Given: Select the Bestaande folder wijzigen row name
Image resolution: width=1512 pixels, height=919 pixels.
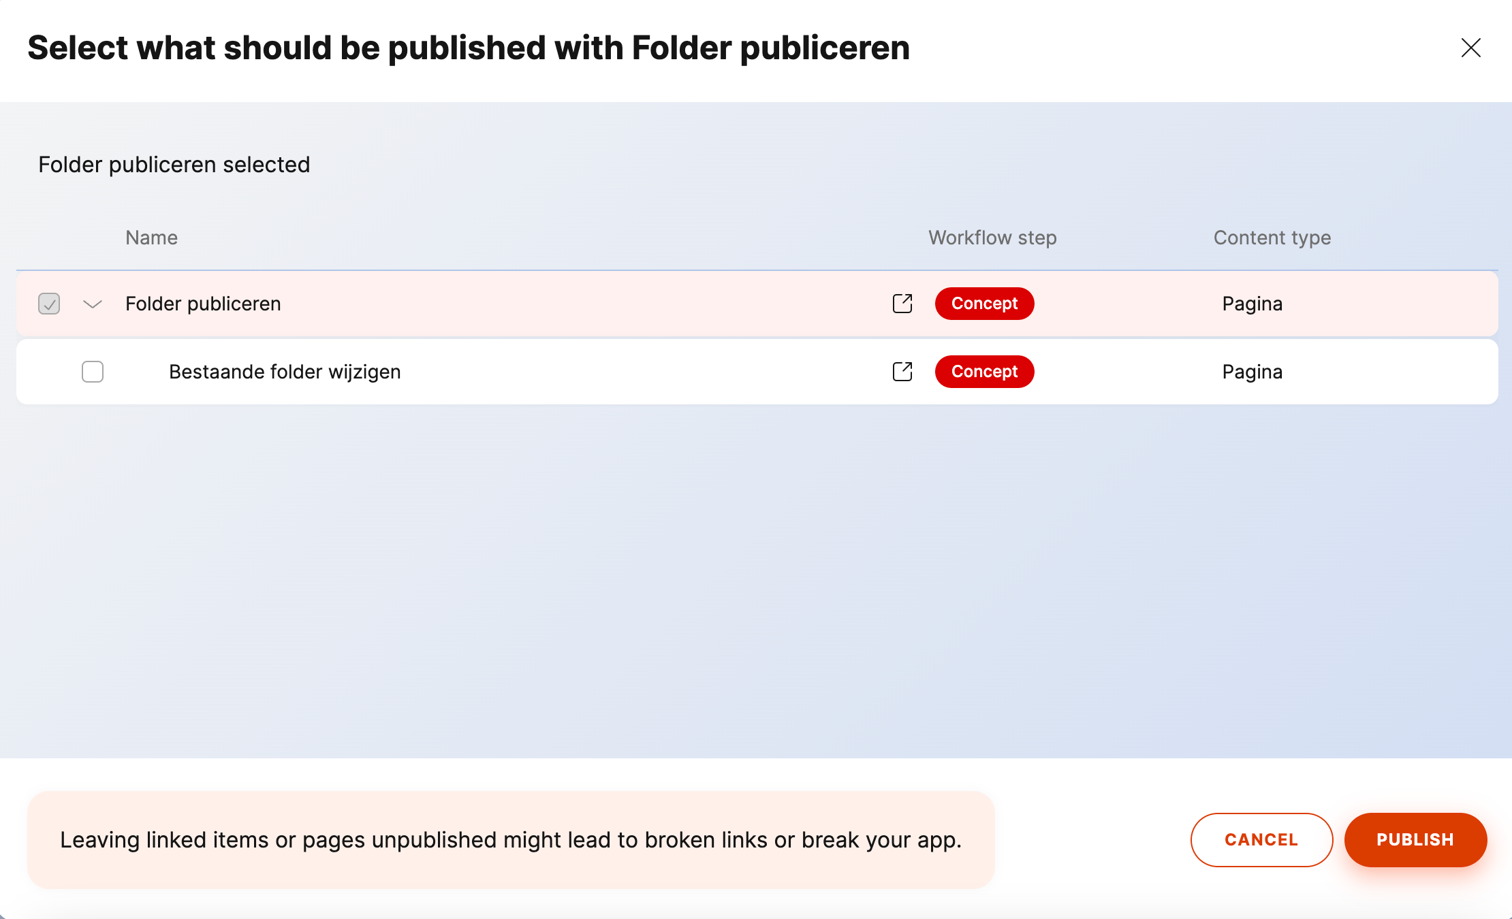Looking at the screenshot, I should point(285,372).
